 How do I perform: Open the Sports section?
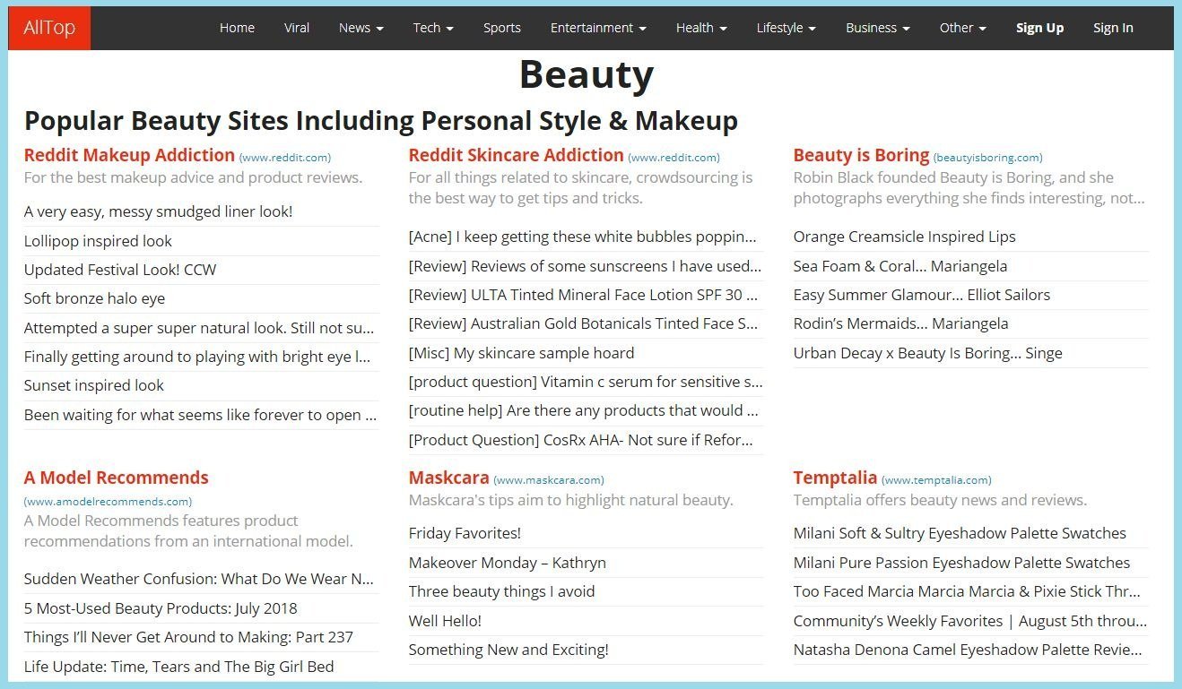coord(502,28)
